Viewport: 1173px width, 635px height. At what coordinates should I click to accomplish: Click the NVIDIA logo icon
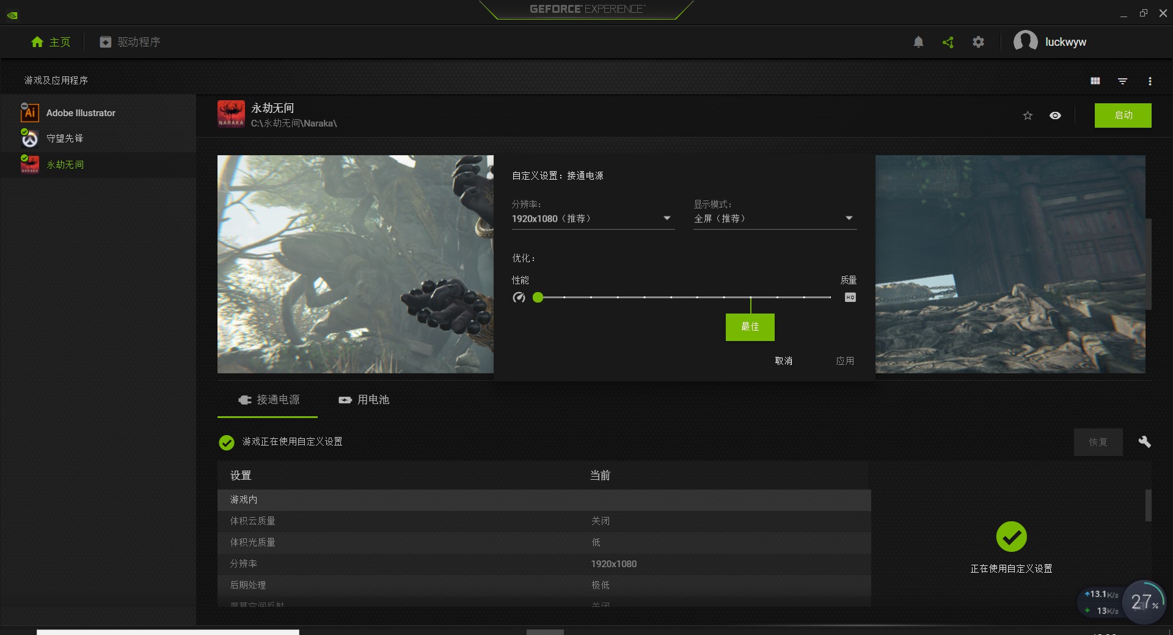click(12, 15)
